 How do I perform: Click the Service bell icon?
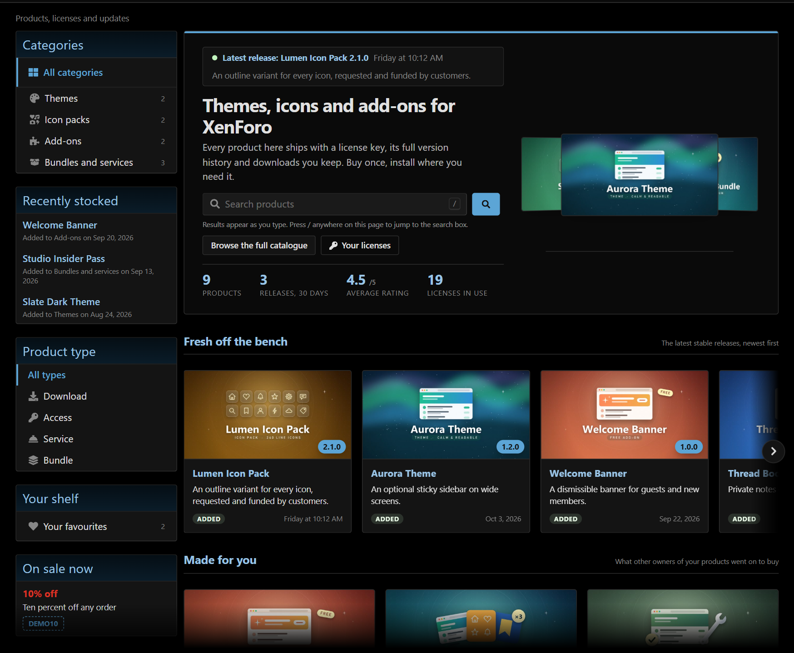tap(33, 439)
